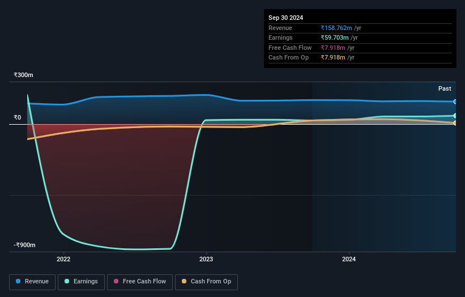Screen dimensions: 465x297
Task: Toggle the Earnings series legend button
Action: click(x=81, y=282)
